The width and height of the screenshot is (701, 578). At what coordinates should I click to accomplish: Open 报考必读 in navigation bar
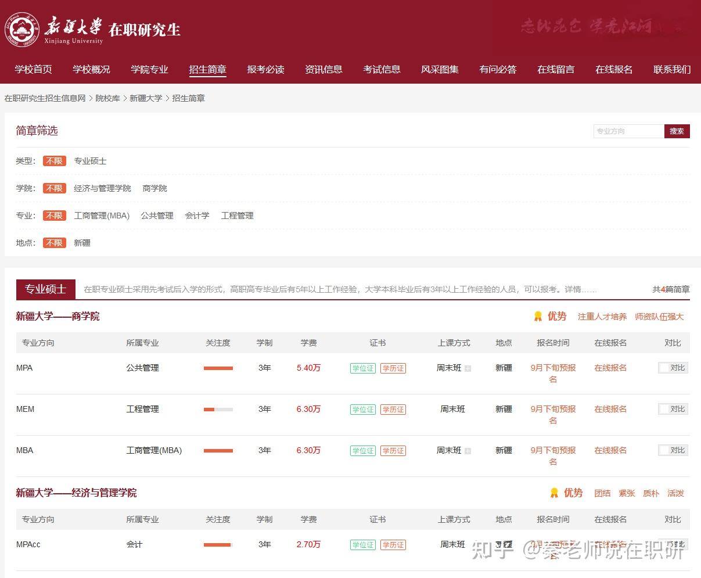pyautogui.click(x=265, y=69)
